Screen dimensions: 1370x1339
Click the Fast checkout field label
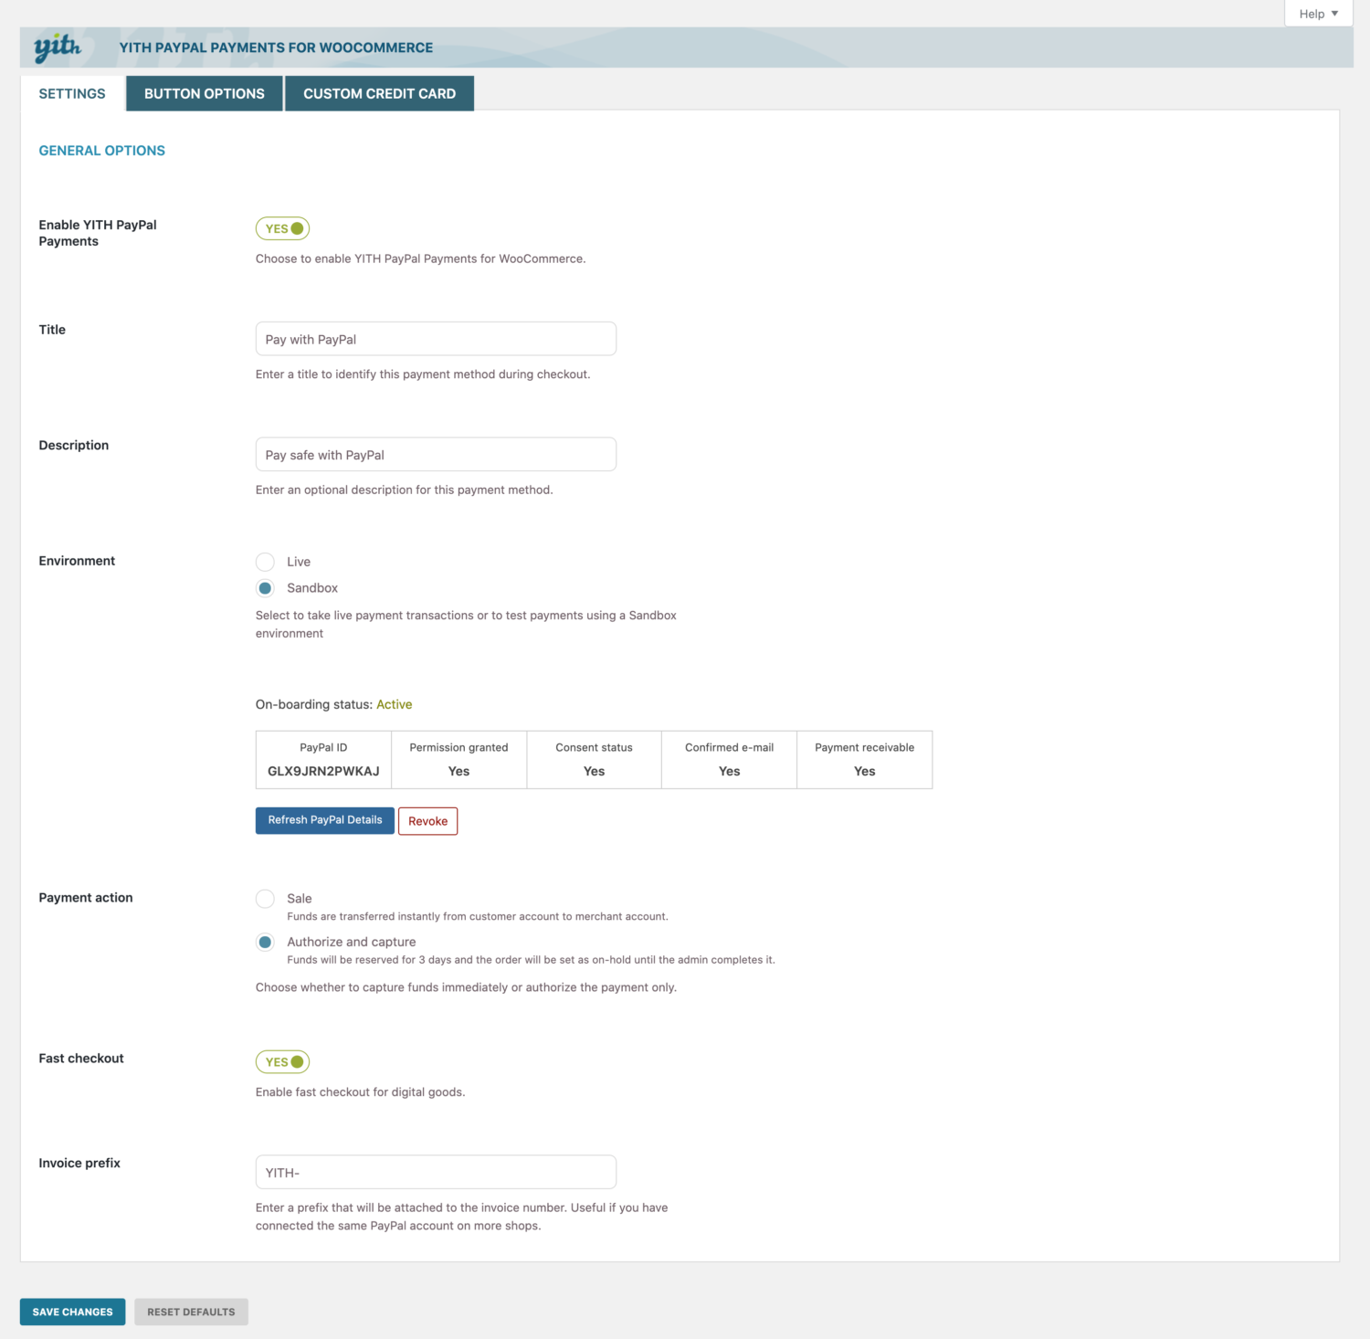81,1059
